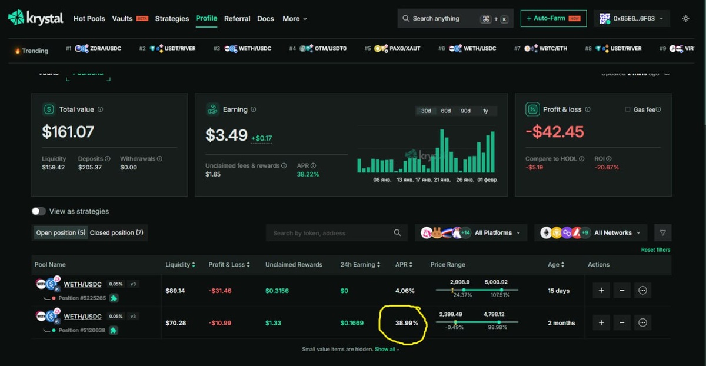Show info for APR in Earning card
The image size is (706, 366).
[313, 166]
